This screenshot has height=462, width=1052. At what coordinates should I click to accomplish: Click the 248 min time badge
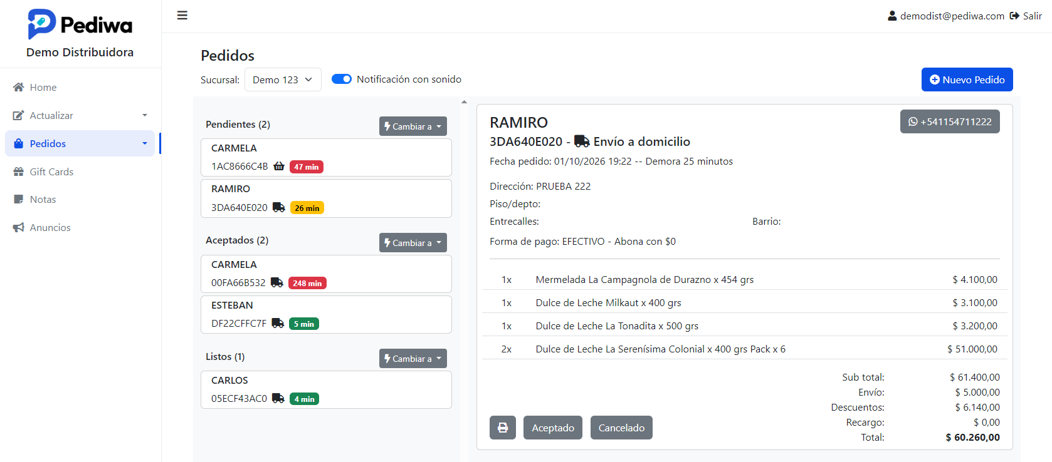tap(307, 283)
